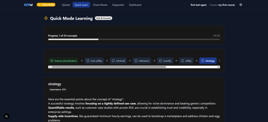Click the concepts progress bar
268x122 pixels.
134,39
